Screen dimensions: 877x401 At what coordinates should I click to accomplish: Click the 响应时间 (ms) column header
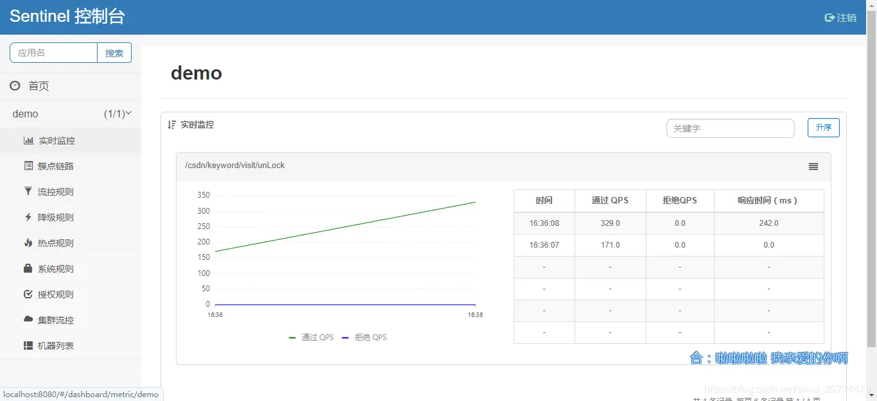click(x=768, y=201)
